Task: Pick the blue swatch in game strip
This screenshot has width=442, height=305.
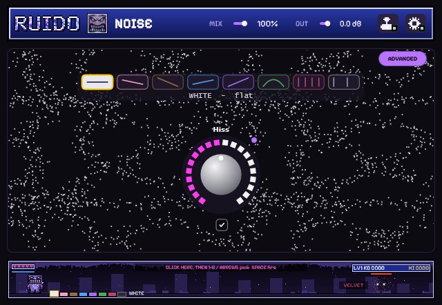Action: click(x=83, y=294)
